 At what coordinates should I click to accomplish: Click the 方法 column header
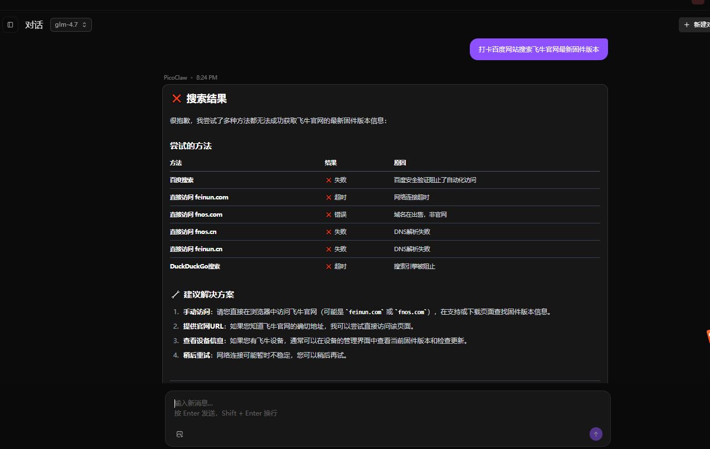pyautogui.click(x=176, y=163)
